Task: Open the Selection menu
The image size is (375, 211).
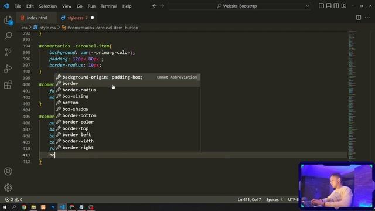Action: pos(48,6)
